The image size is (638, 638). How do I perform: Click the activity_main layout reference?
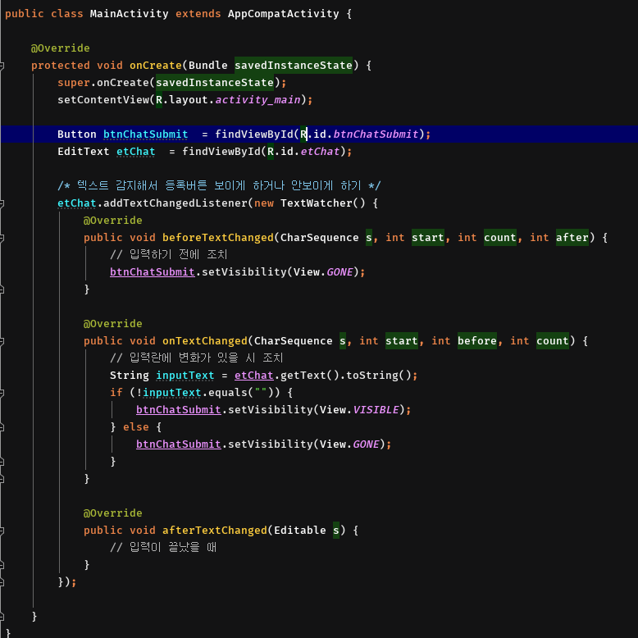coord(257,100)
